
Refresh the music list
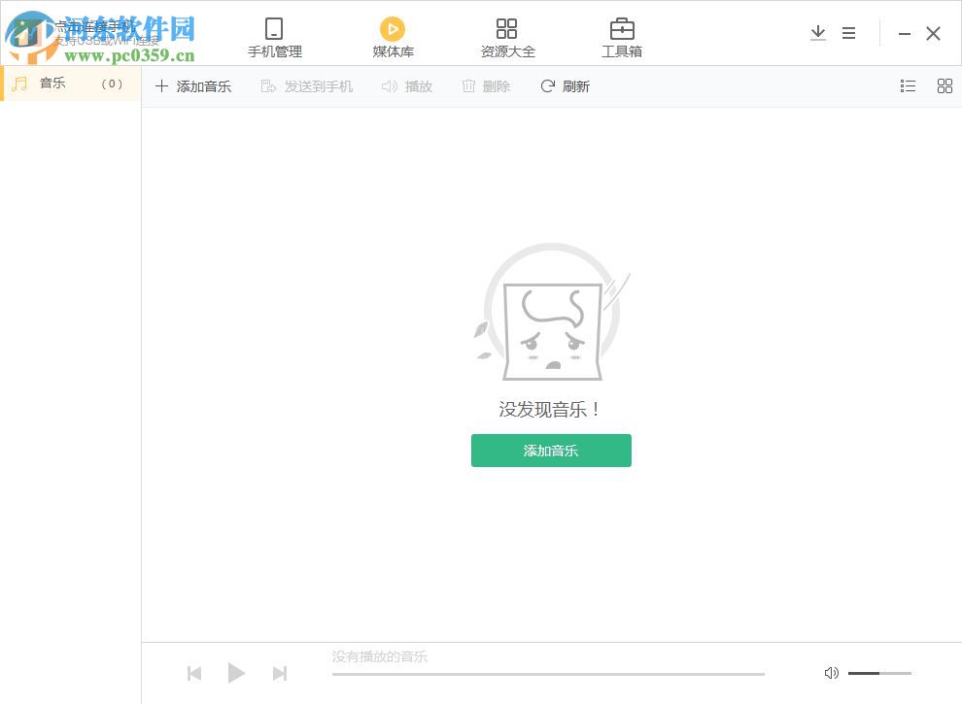(x=565, y=86)
